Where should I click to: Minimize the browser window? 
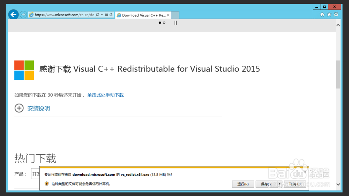(317, 7)
